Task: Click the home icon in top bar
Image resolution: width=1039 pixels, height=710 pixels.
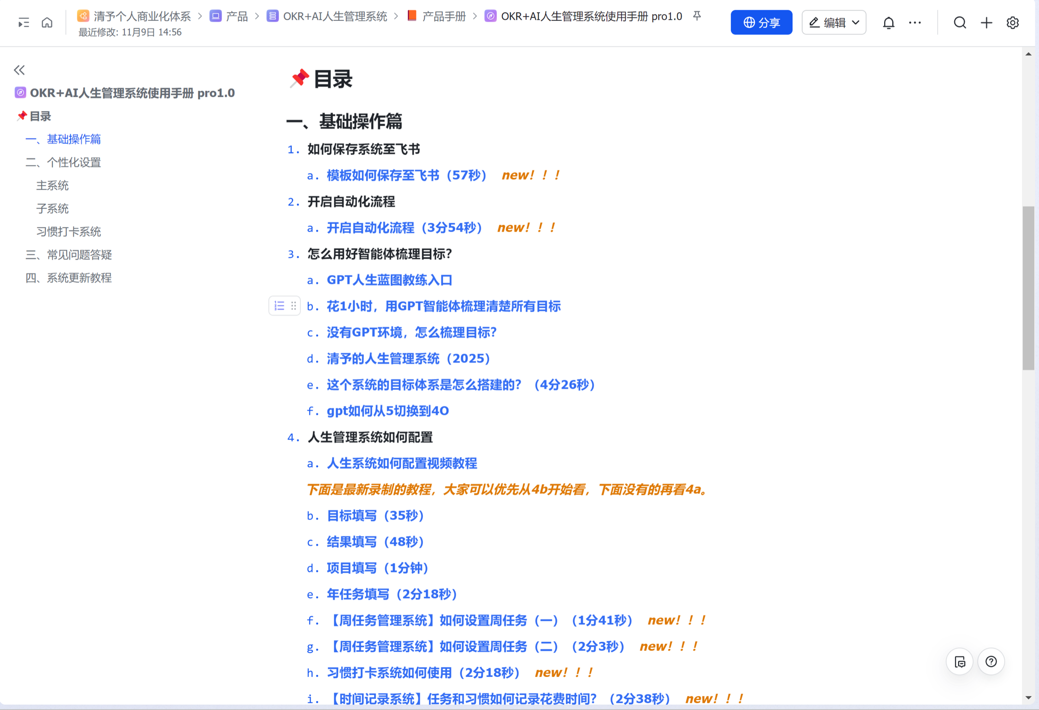Action: 47,22
